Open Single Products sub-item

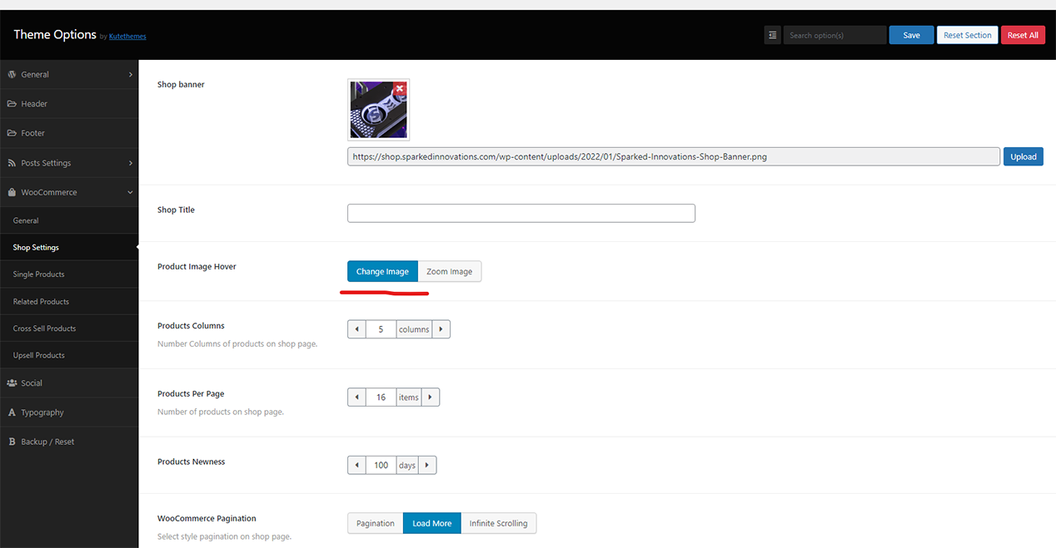click(69, 274)
